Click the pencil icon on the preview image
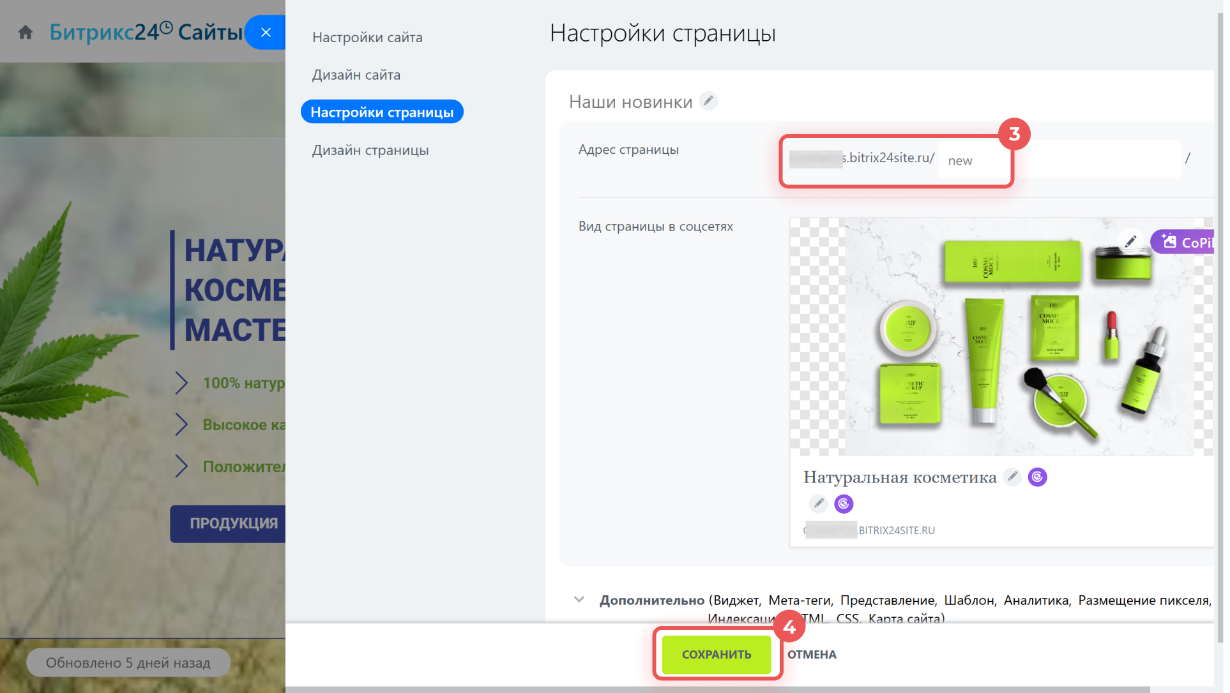Viewport: 1230px width, 693px height. (x=1130, y=241)
